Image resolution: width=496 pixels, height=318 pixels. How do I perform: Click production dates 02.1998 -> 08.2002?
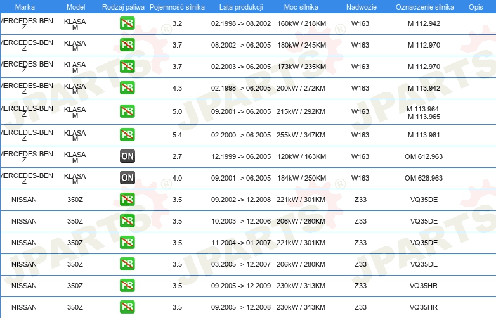pyautogui.click(x=241, y=23)
